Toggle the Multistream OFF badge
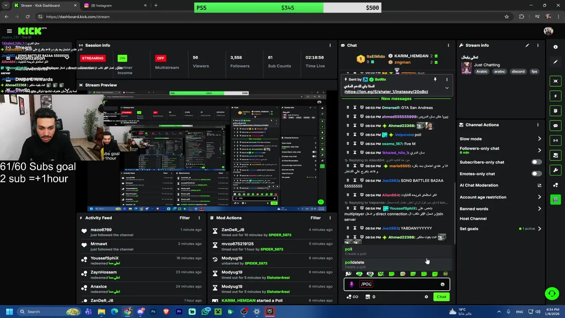This screenshot has width=565, height=318. [x=160, y=58]
